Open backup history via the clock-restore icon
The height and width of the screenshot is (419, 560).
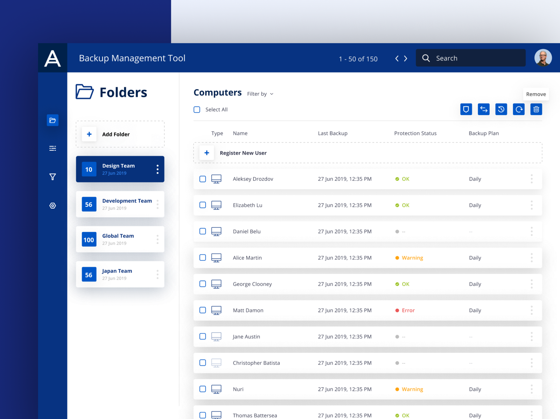(x=501, y=109)
